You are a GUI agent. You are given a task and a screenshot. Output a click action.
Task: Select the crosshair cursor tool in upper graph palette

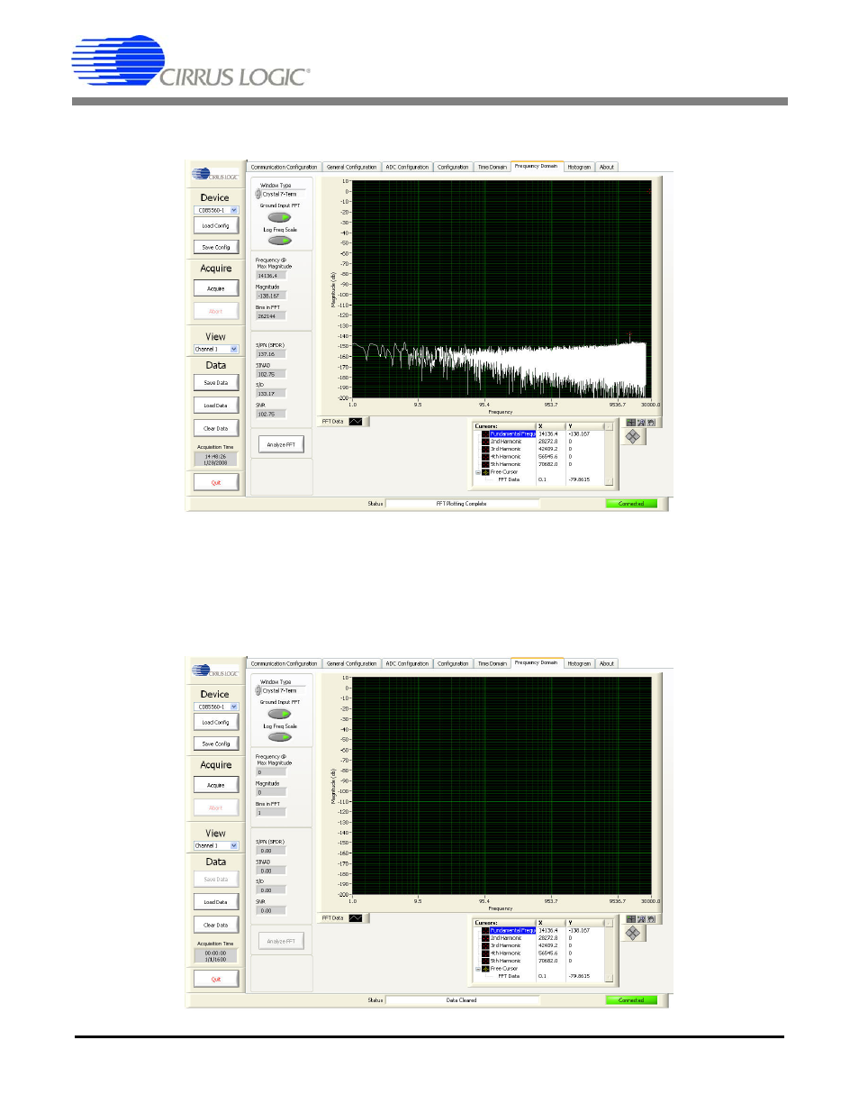point(631,423)
